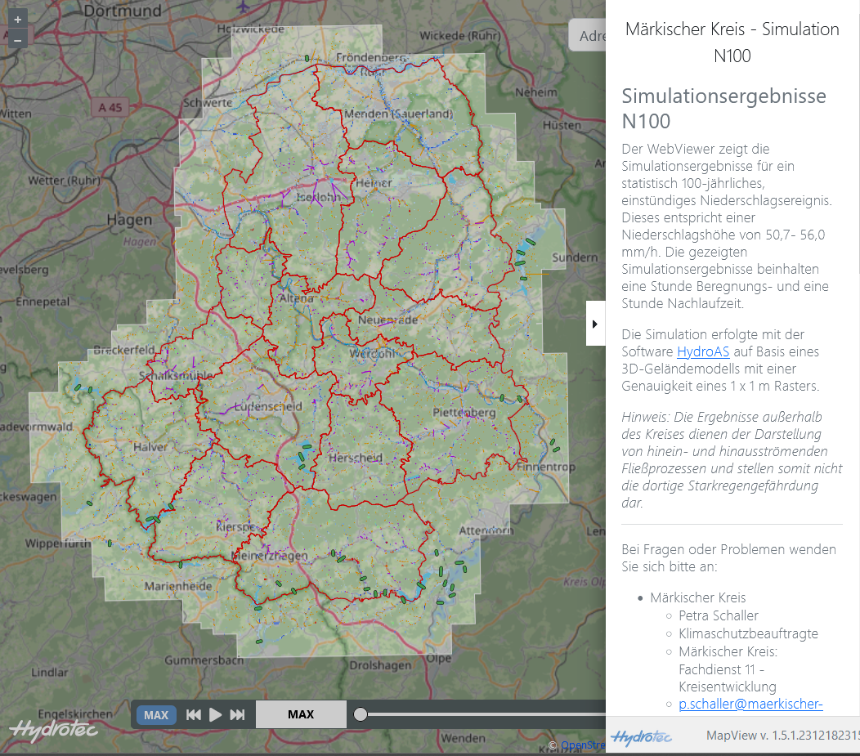Viewport: 860px width, 756px height.
Task: Open the OpenStreetMap attribution link
Action: click(x=582, y=745)
